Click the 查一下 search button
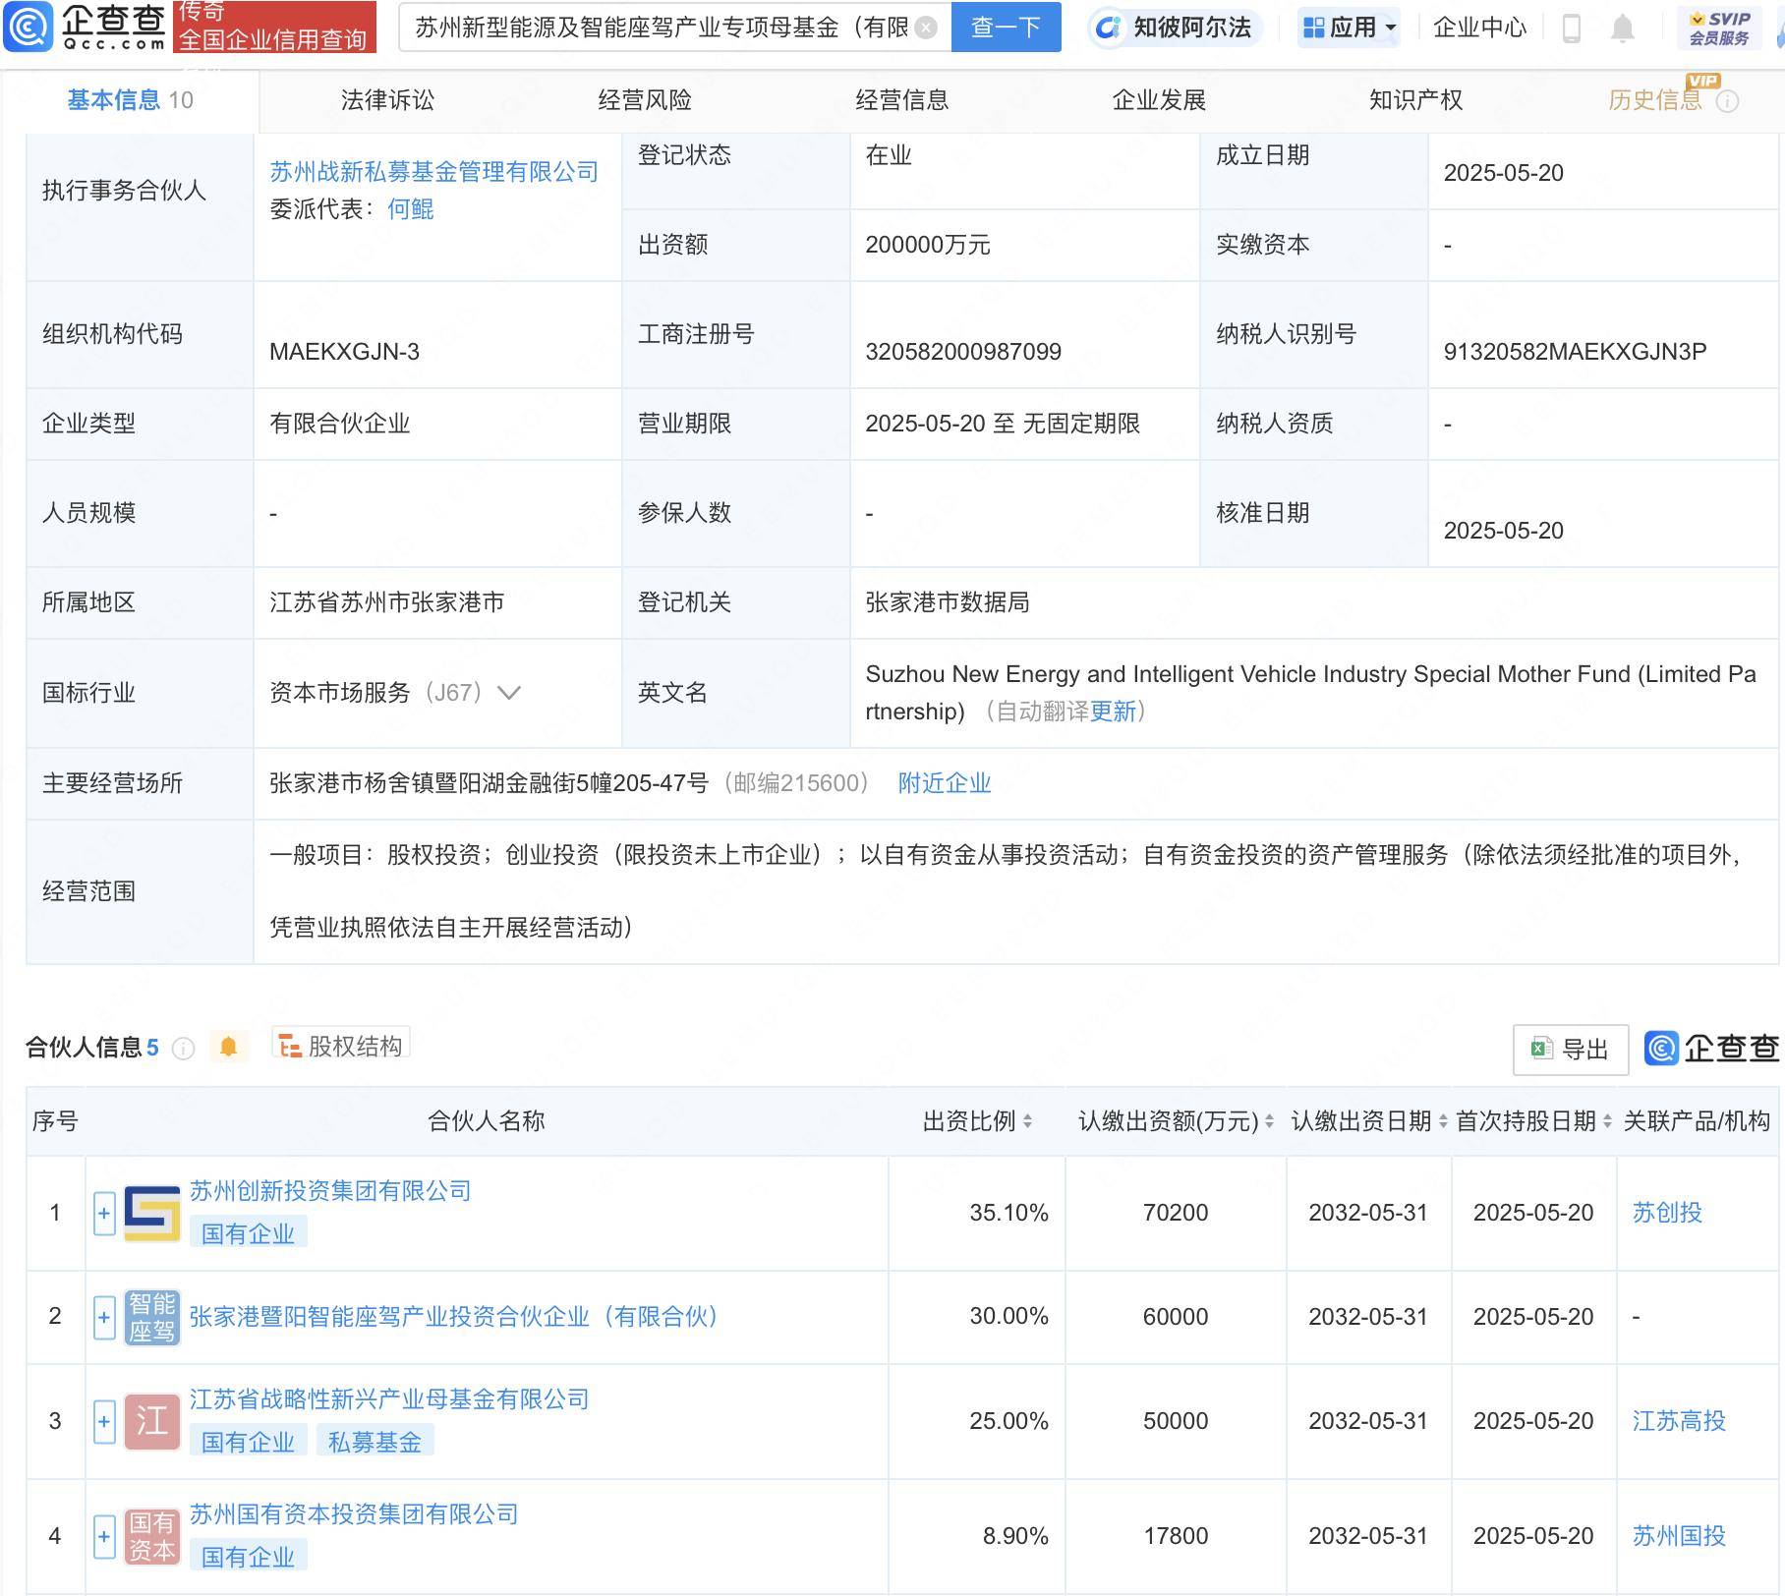 pos(1006,28)
